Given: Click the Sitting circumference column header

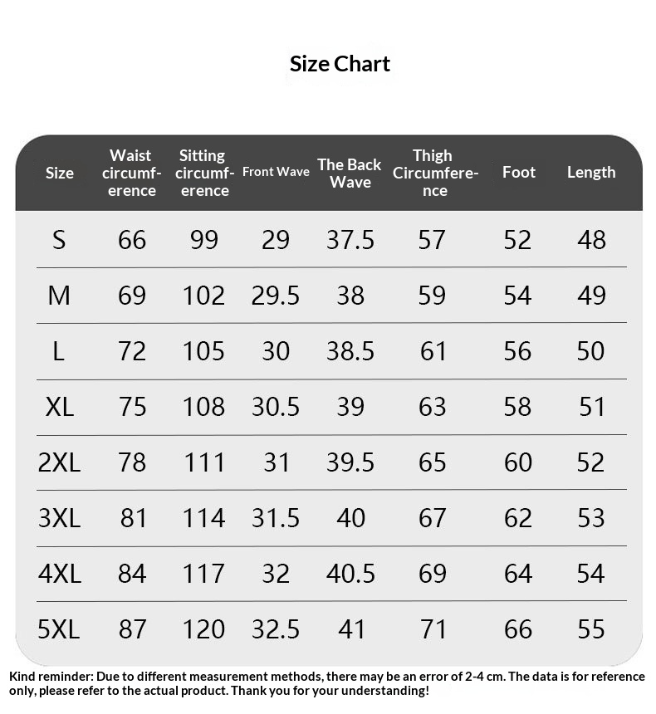Looking at the screenshot, I should 203,173.
